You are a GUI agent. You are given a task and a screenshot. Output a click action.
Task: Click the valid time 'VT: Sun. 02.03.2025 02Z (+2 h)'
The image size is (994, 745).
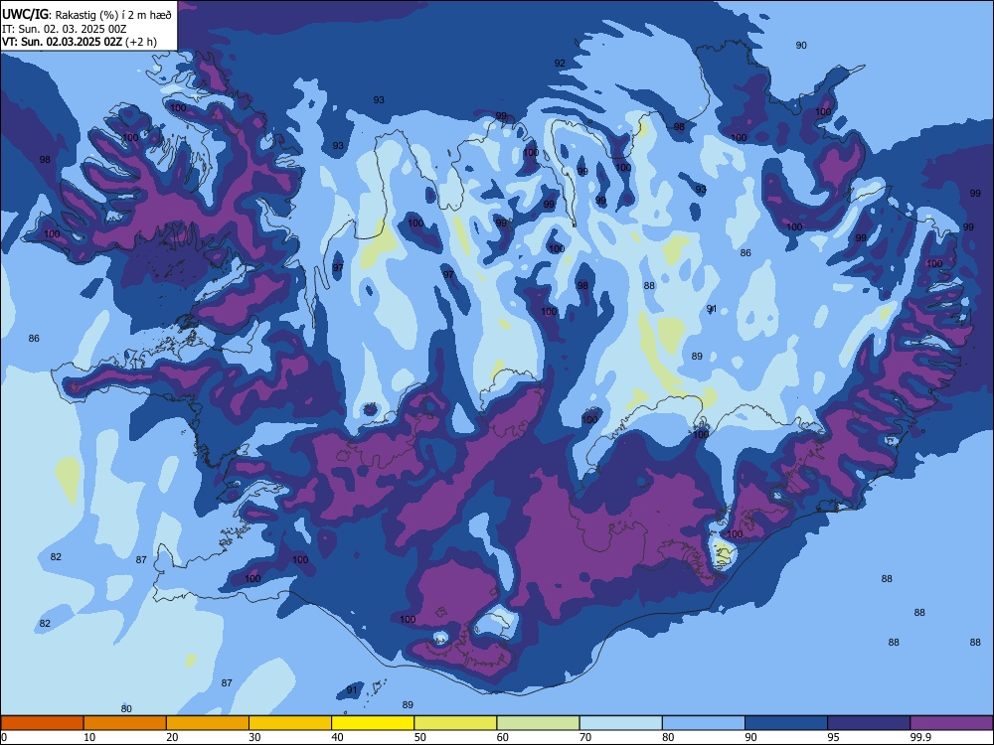point(80,42)
